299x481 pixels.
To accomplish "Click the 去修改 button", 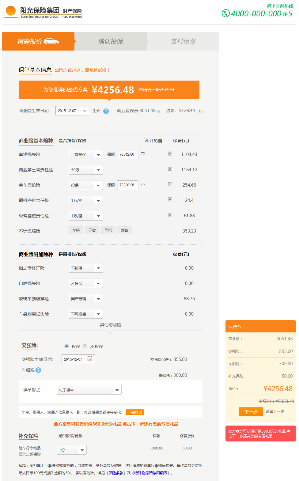I will pyautogui.click(x=135, y=412).
